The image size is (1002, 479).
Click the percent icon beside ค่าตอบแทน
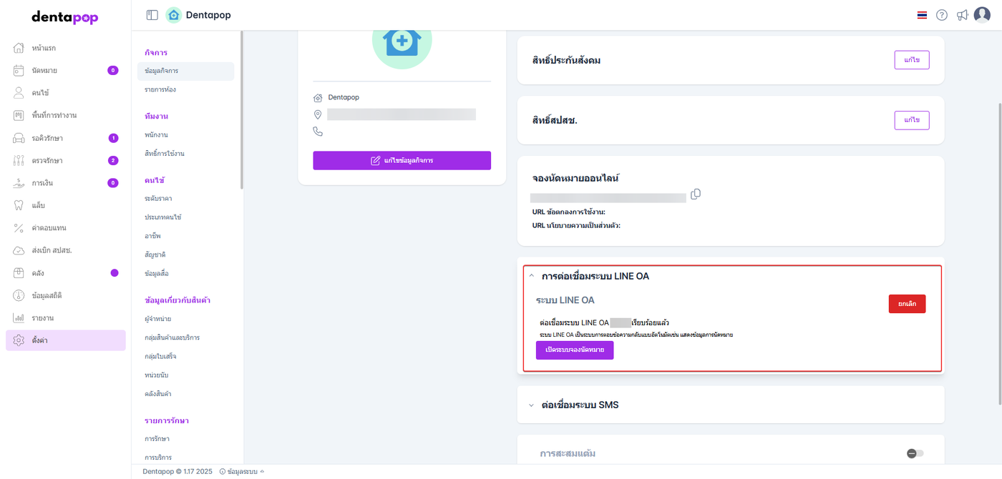pyautogui.click(x=19, y=228)
